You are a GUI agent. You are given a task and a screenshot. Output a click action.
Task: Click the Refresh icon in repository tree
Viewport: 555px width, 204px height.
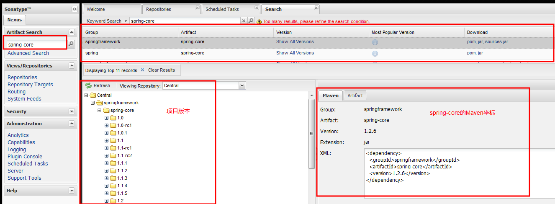point(88,85)
